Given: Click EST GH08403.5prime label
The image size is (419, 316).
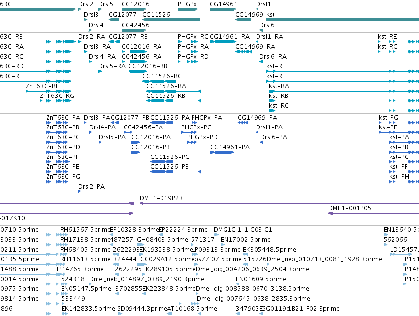Looking at the screenshot, I should 162,240.
